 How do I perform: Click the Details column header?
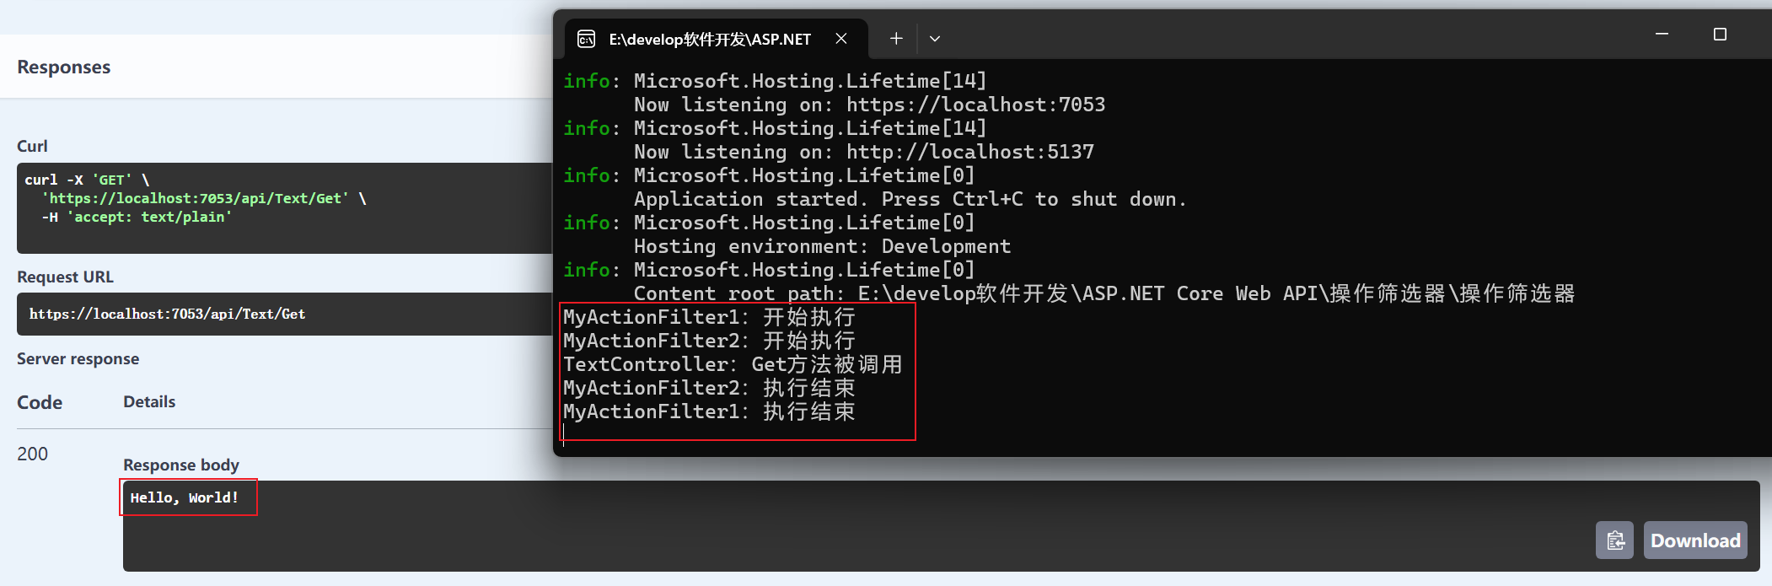(x=149, y=401)
